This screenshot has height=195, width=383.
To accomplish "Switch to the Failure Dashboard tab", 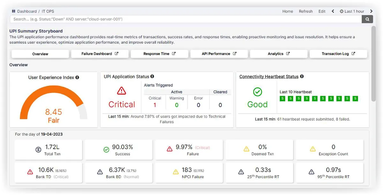I will click(x=100, y=54).
